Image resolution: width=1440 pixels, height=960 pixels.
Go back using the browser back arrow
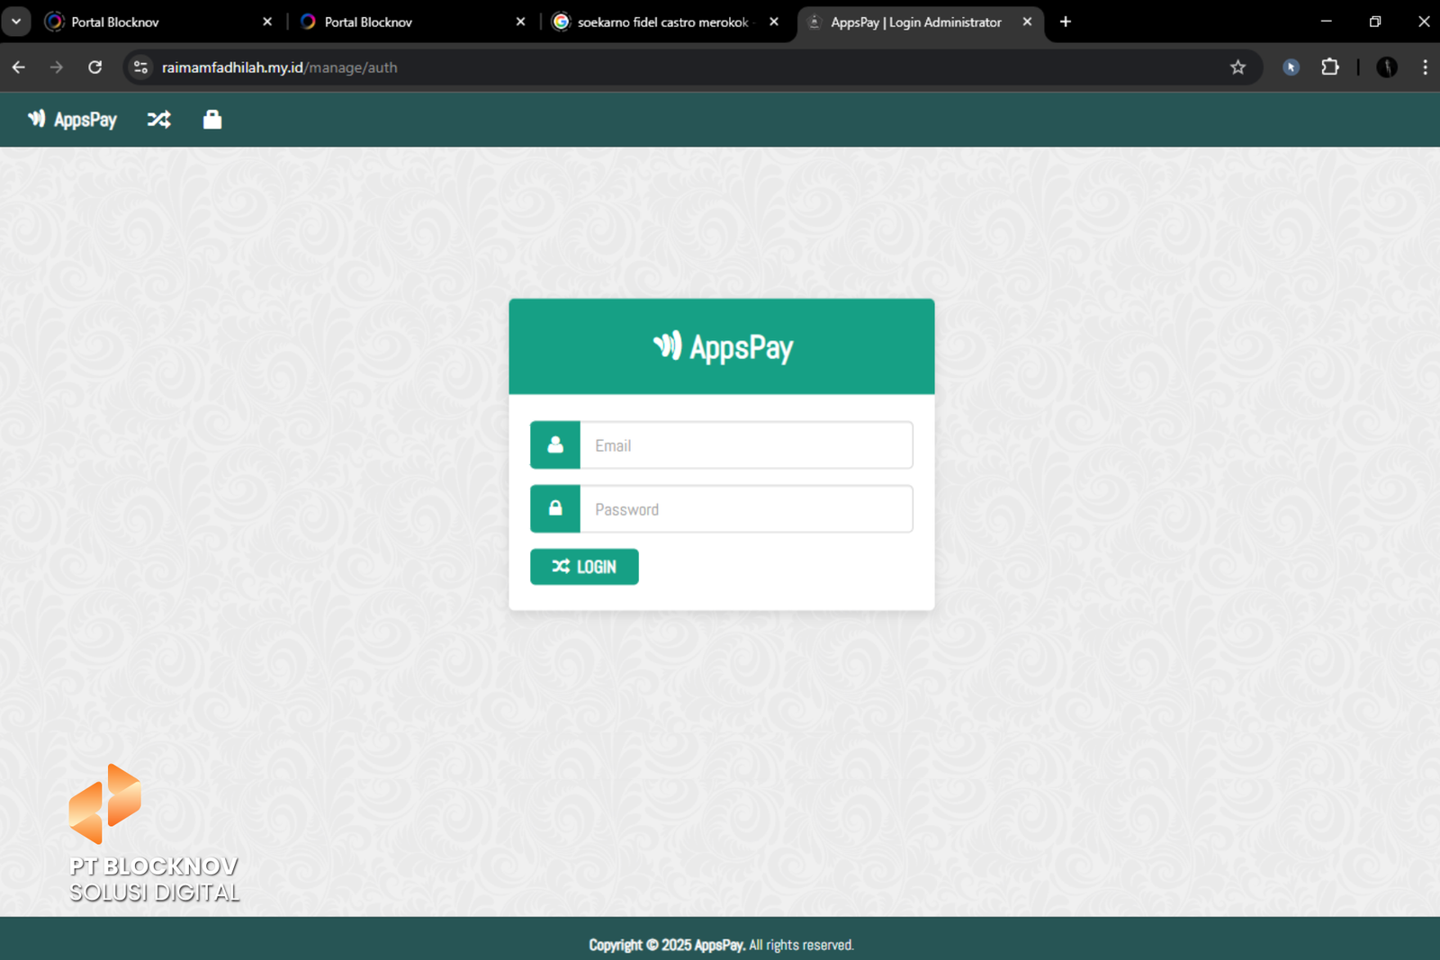point(19,67)
